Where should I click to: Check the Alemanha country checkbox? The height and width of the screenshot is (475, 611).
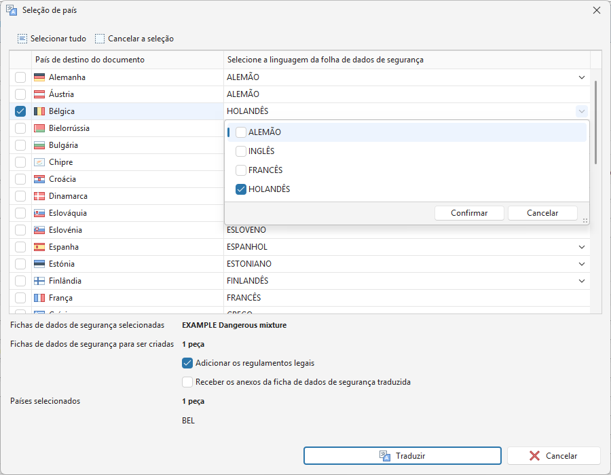point(20,77)
